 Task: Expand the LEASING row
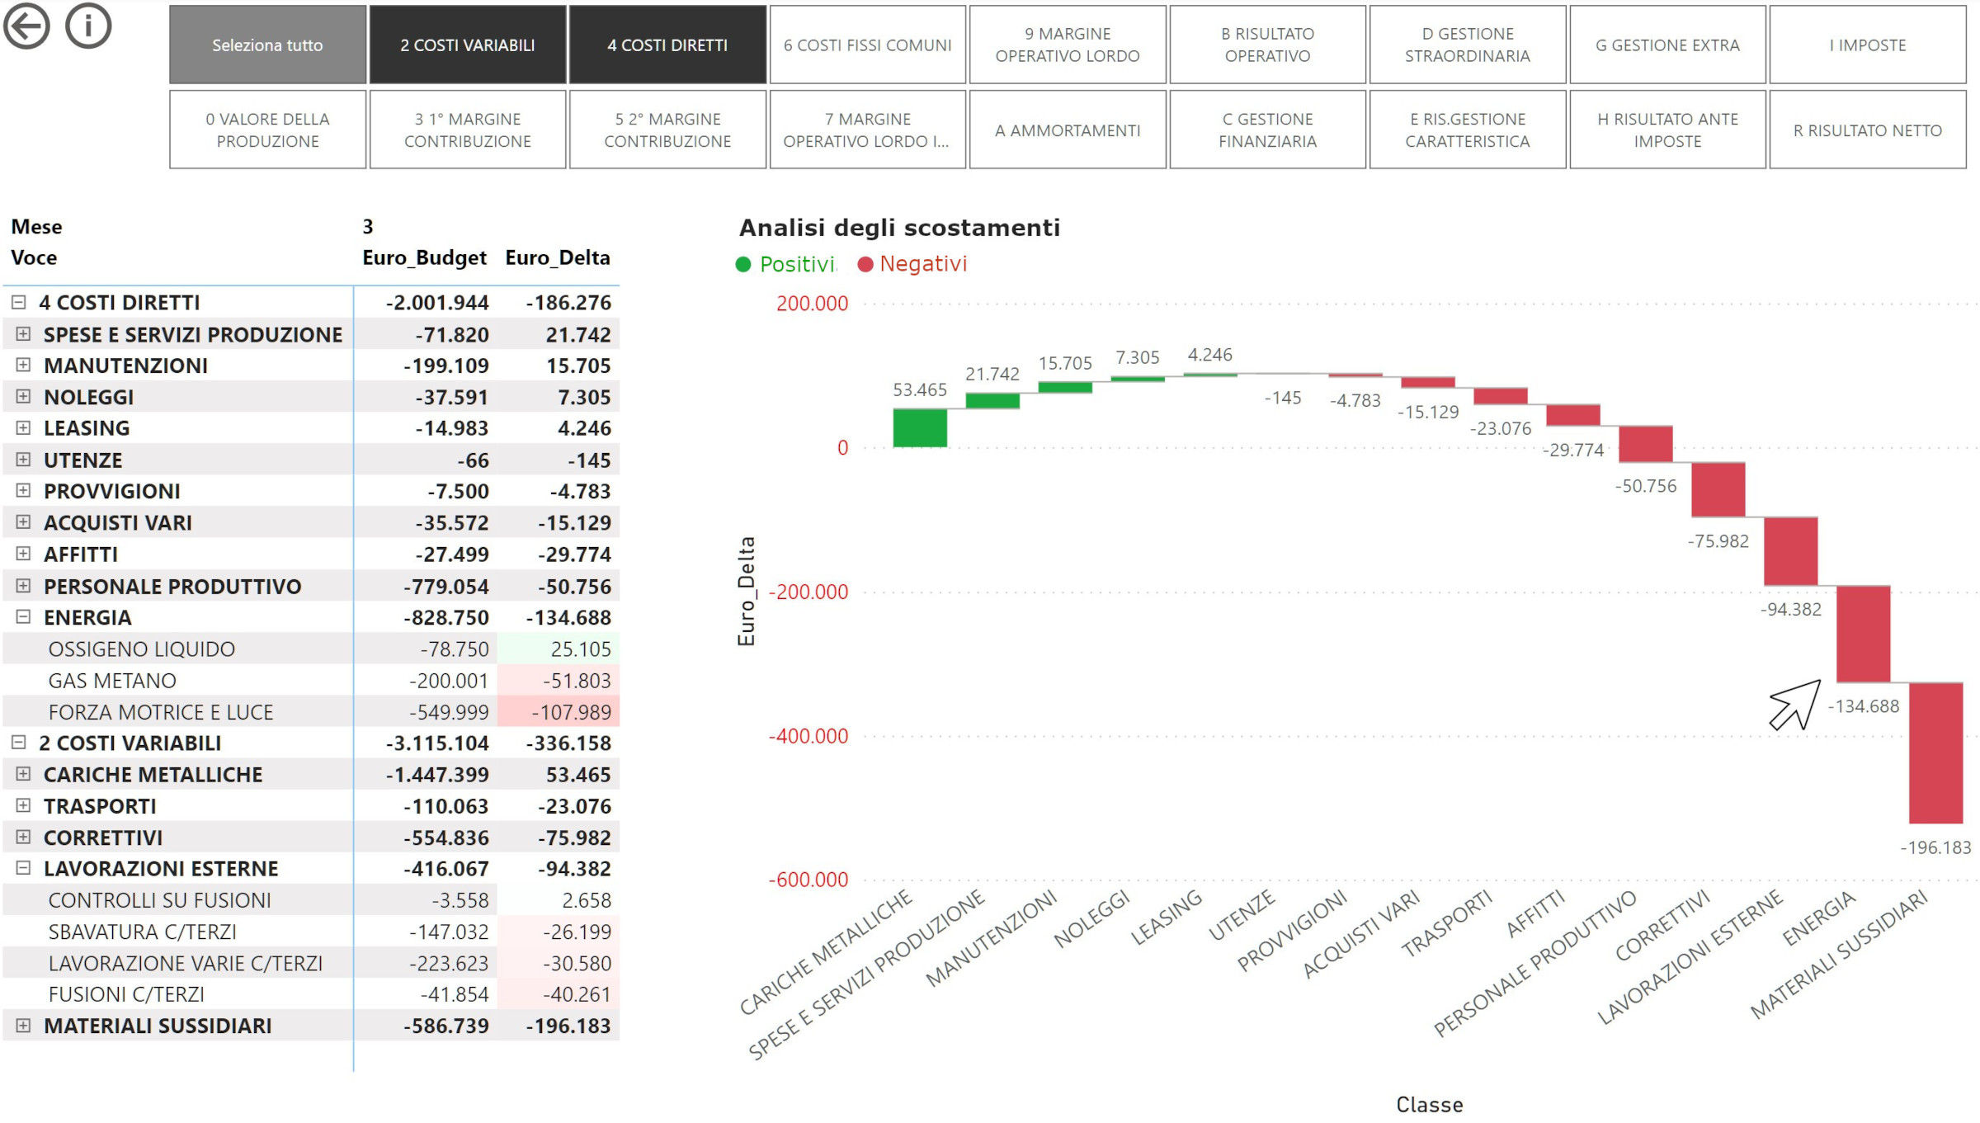click(23, 428)
